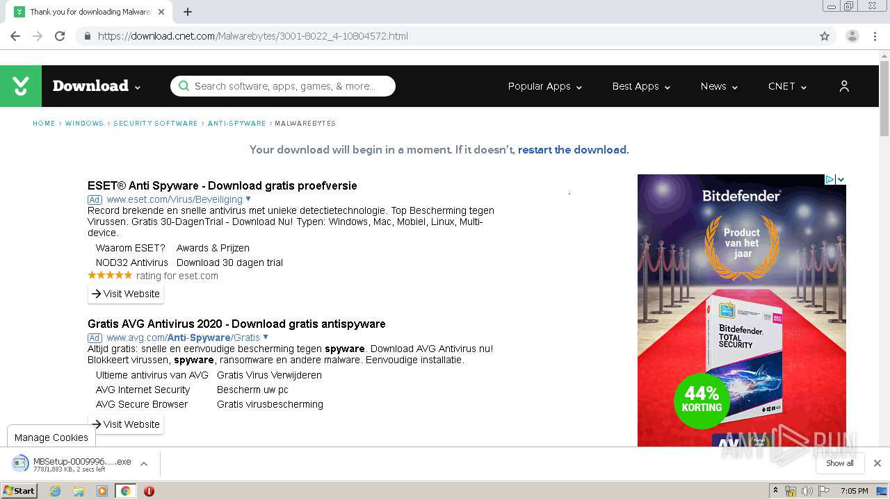Show hidden tray icons
This screenshot has width=890, height=500.
point(775,490)
